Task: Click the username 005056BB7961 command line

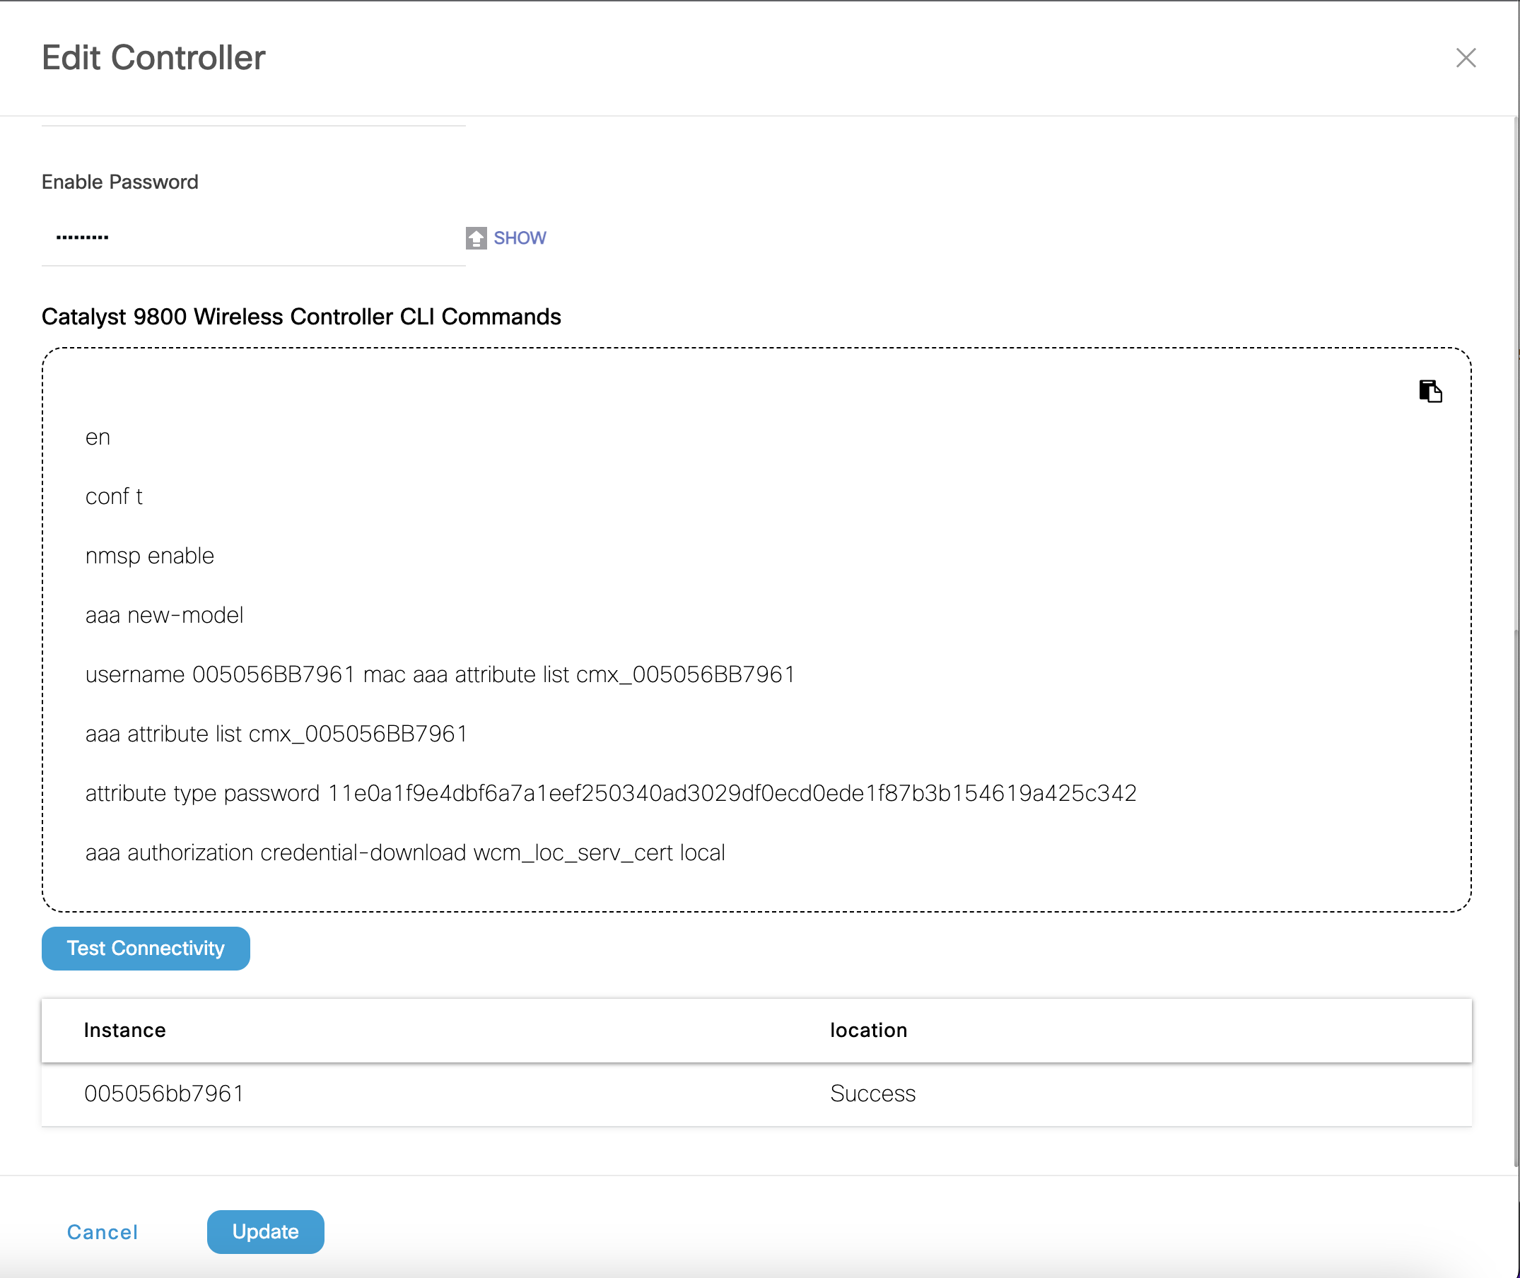Action: (440, 674)
